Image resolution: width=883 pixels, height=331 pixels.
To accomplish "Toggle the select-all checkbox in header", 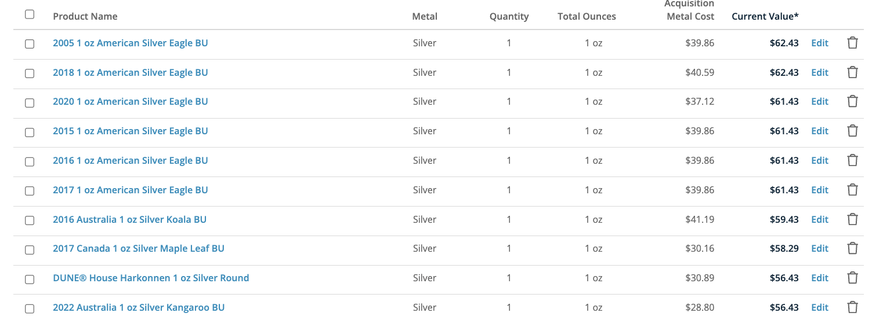I will click(30, 14).
